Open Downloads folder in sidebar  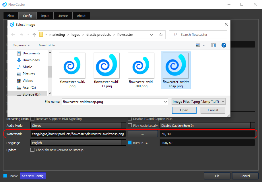click(x=28, y=60)
